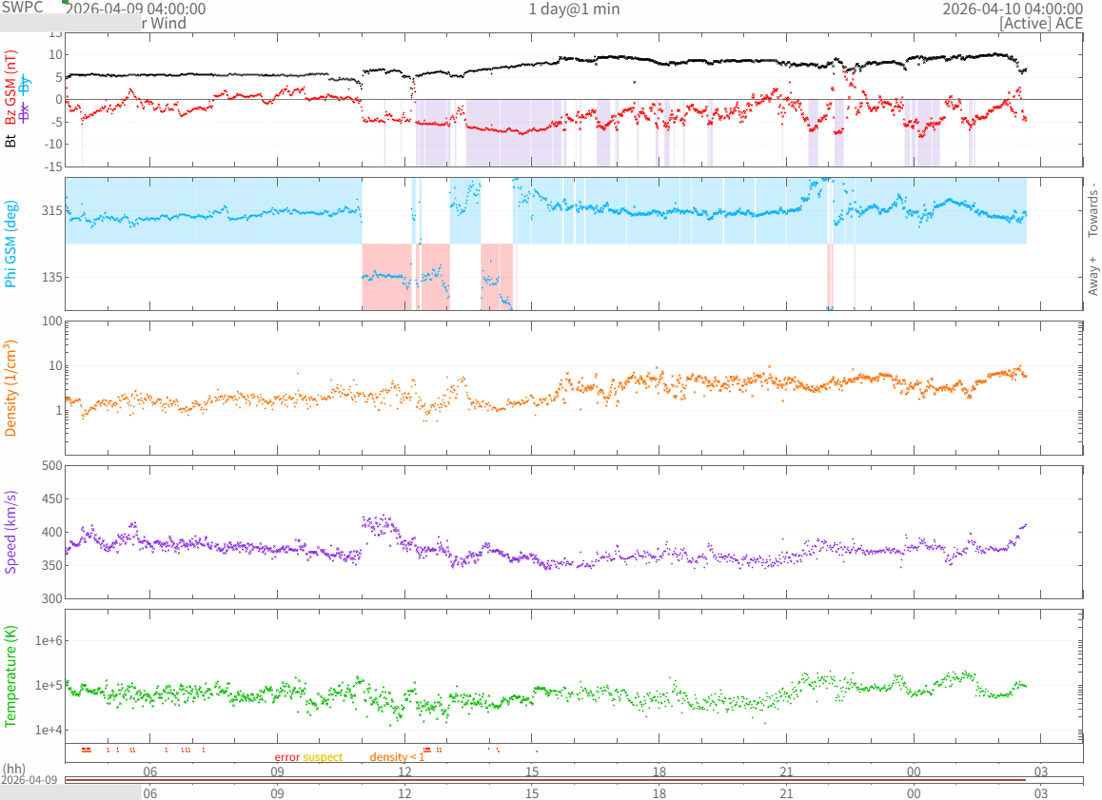
Task: Enable the struck-through By series label
Action: tap(26, 86)
